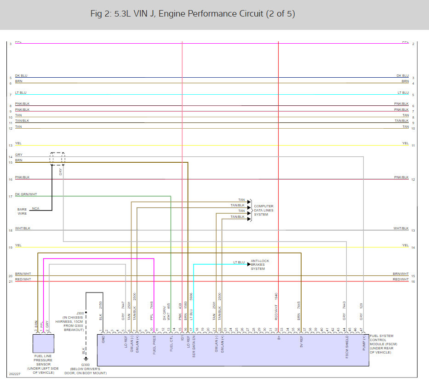
Task: Click the FUEL LINE PRESSURE SENSOR caption
Action: tap(43, 364)
